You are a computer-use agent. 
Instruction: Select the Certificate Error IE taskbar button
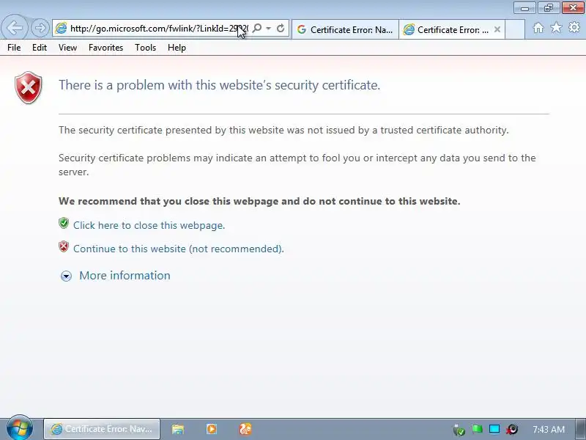coord(102,429)
